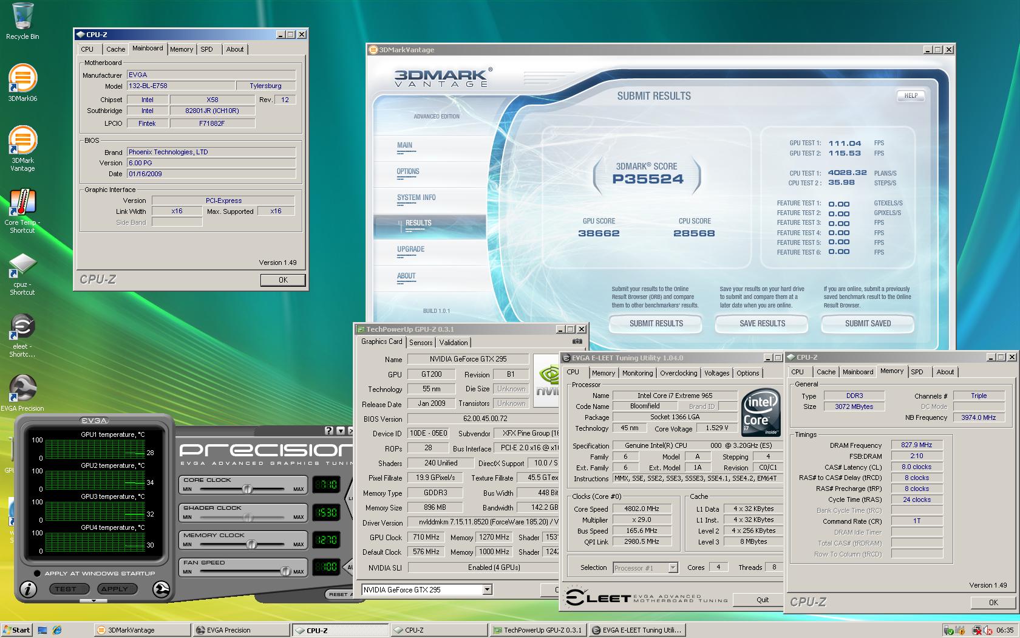
Task: Click OK in the CPU-Z Memory window
Action: click(x=993, y=603)
